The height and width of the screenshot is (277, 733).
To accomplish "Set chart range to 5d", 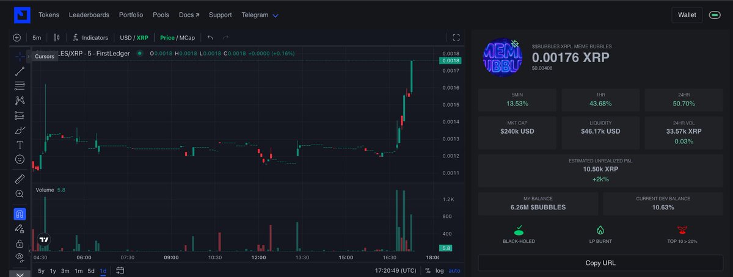I will pos(91,270).
